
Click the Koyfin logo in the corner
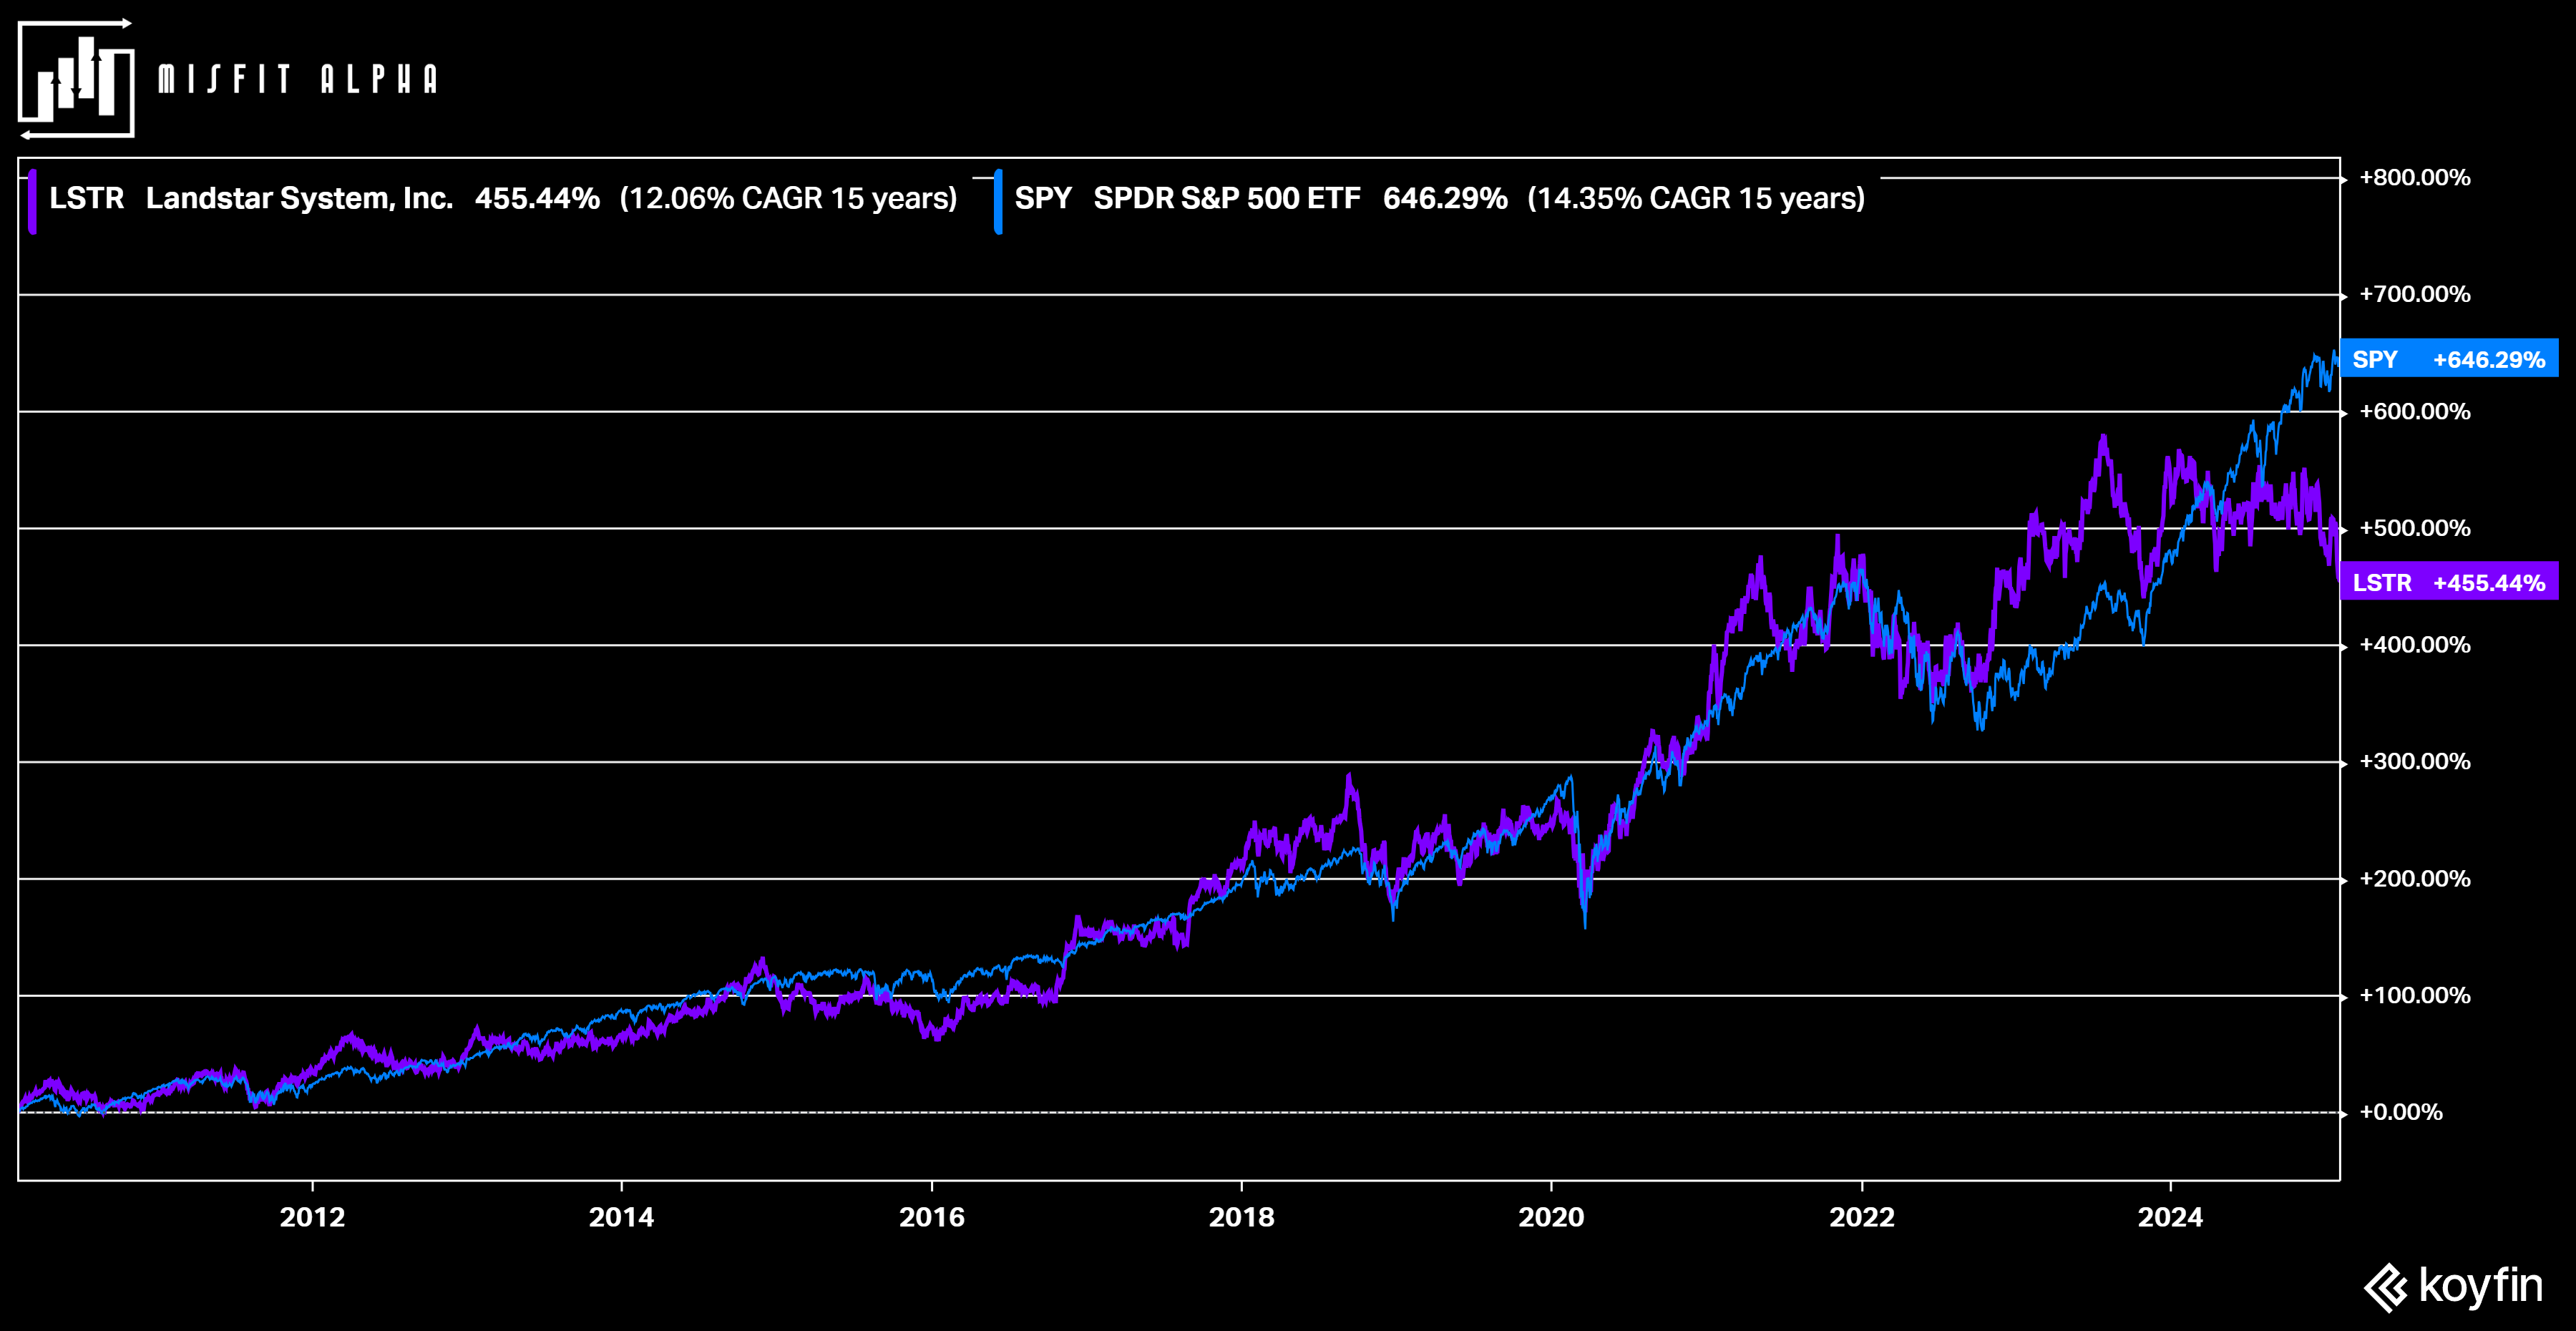tap(2453, 1286)
